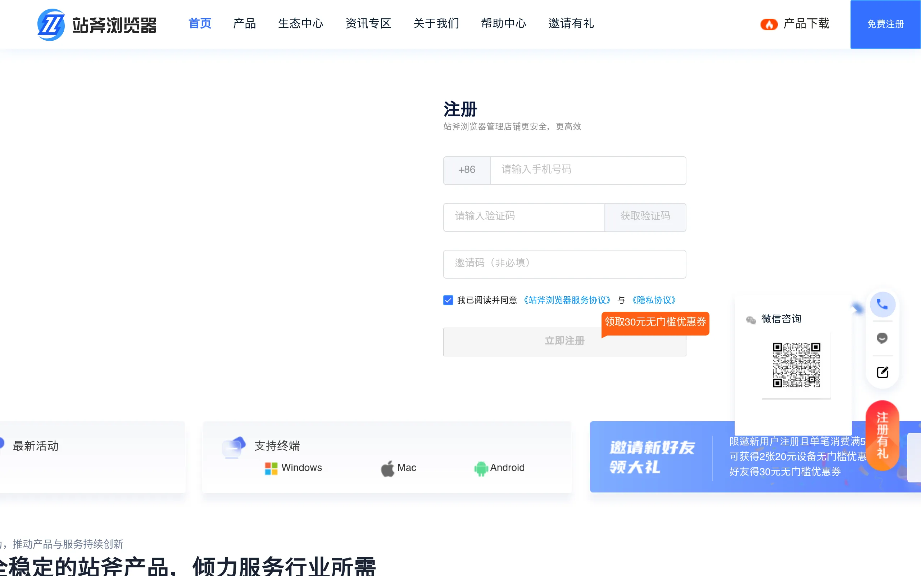Click the 支持终端 cloud icon
921x576 pixels.
click(234, 447)
